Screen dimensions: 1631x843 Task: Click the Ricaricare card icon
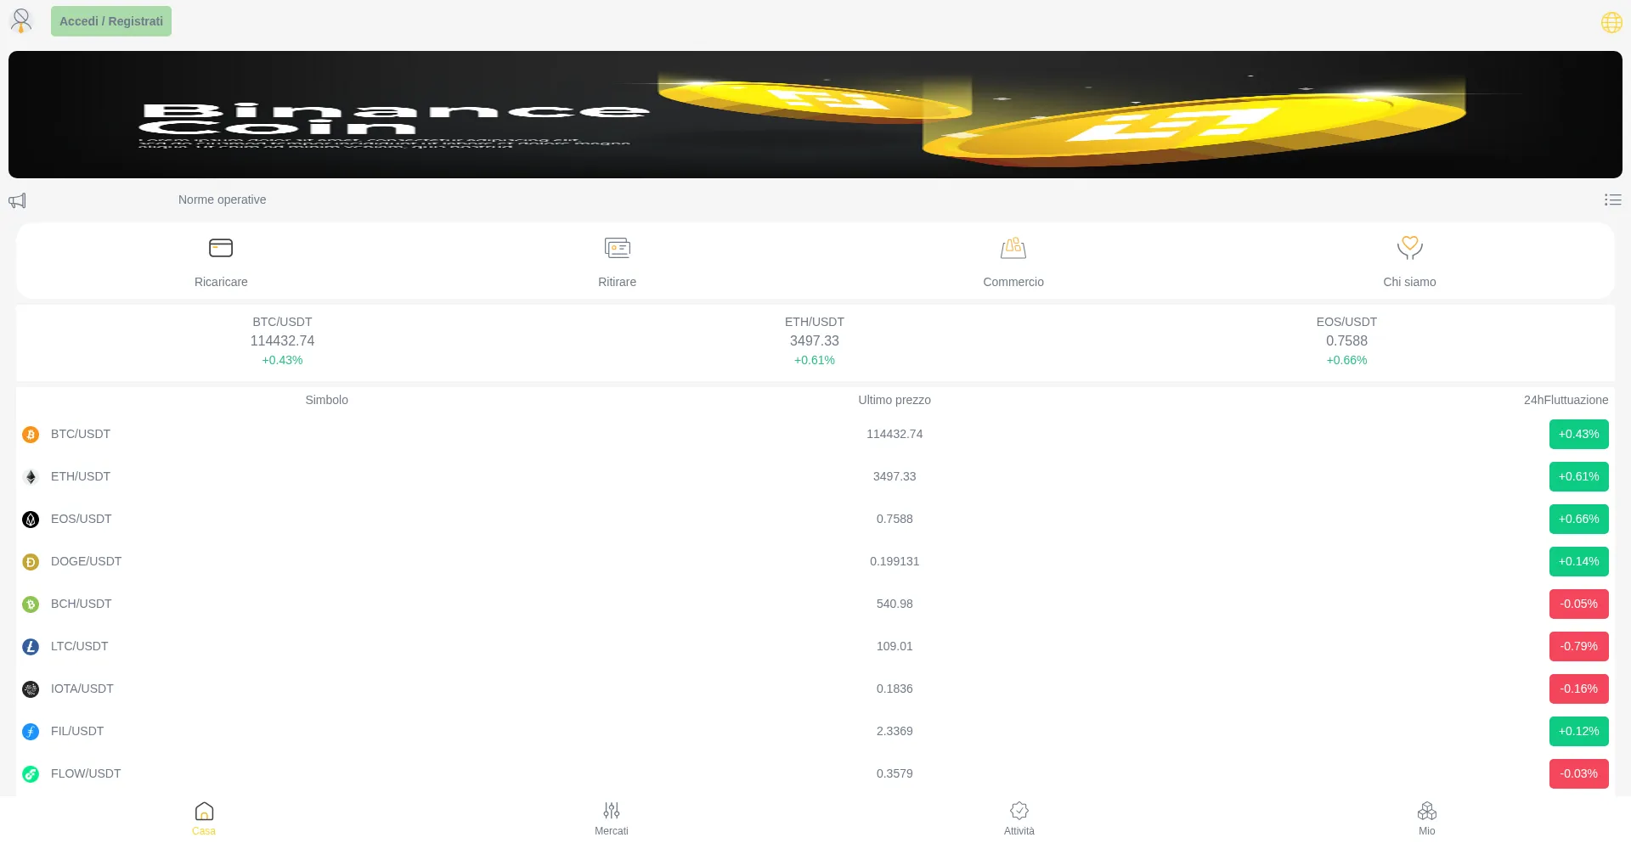221,248
